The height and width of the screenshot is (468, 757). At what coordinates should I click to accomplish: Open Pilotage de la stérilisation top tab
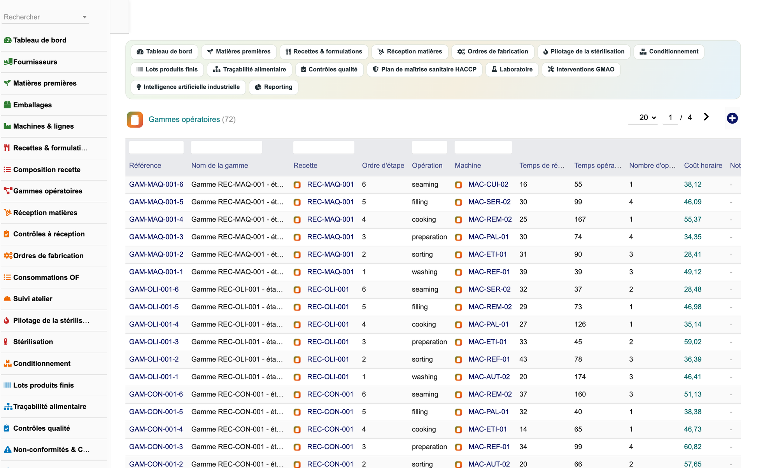584,52
